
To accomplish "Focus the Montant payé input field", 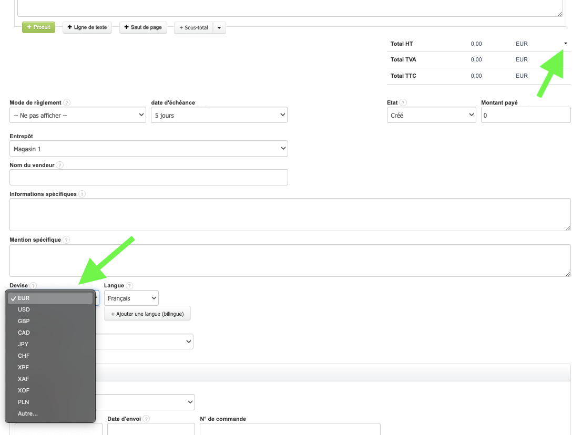I will 525,115.
